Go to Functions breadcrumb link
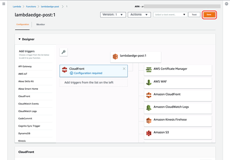Viewport: 230px width, 160px height. [x=31, y=6]
